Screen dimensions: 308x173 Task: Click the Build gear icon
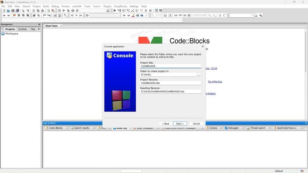pyautogui.click(x=59, y=11)
